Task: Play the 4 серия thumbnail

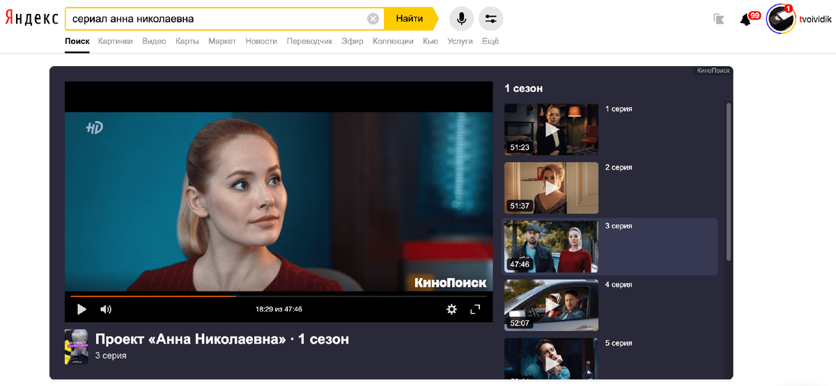Action: pyautogui.click(x=551, y=305)
